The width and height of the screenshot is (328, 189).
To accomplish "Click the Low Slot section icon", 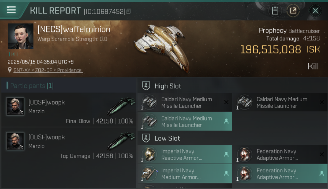I will (x=146, y=138).
